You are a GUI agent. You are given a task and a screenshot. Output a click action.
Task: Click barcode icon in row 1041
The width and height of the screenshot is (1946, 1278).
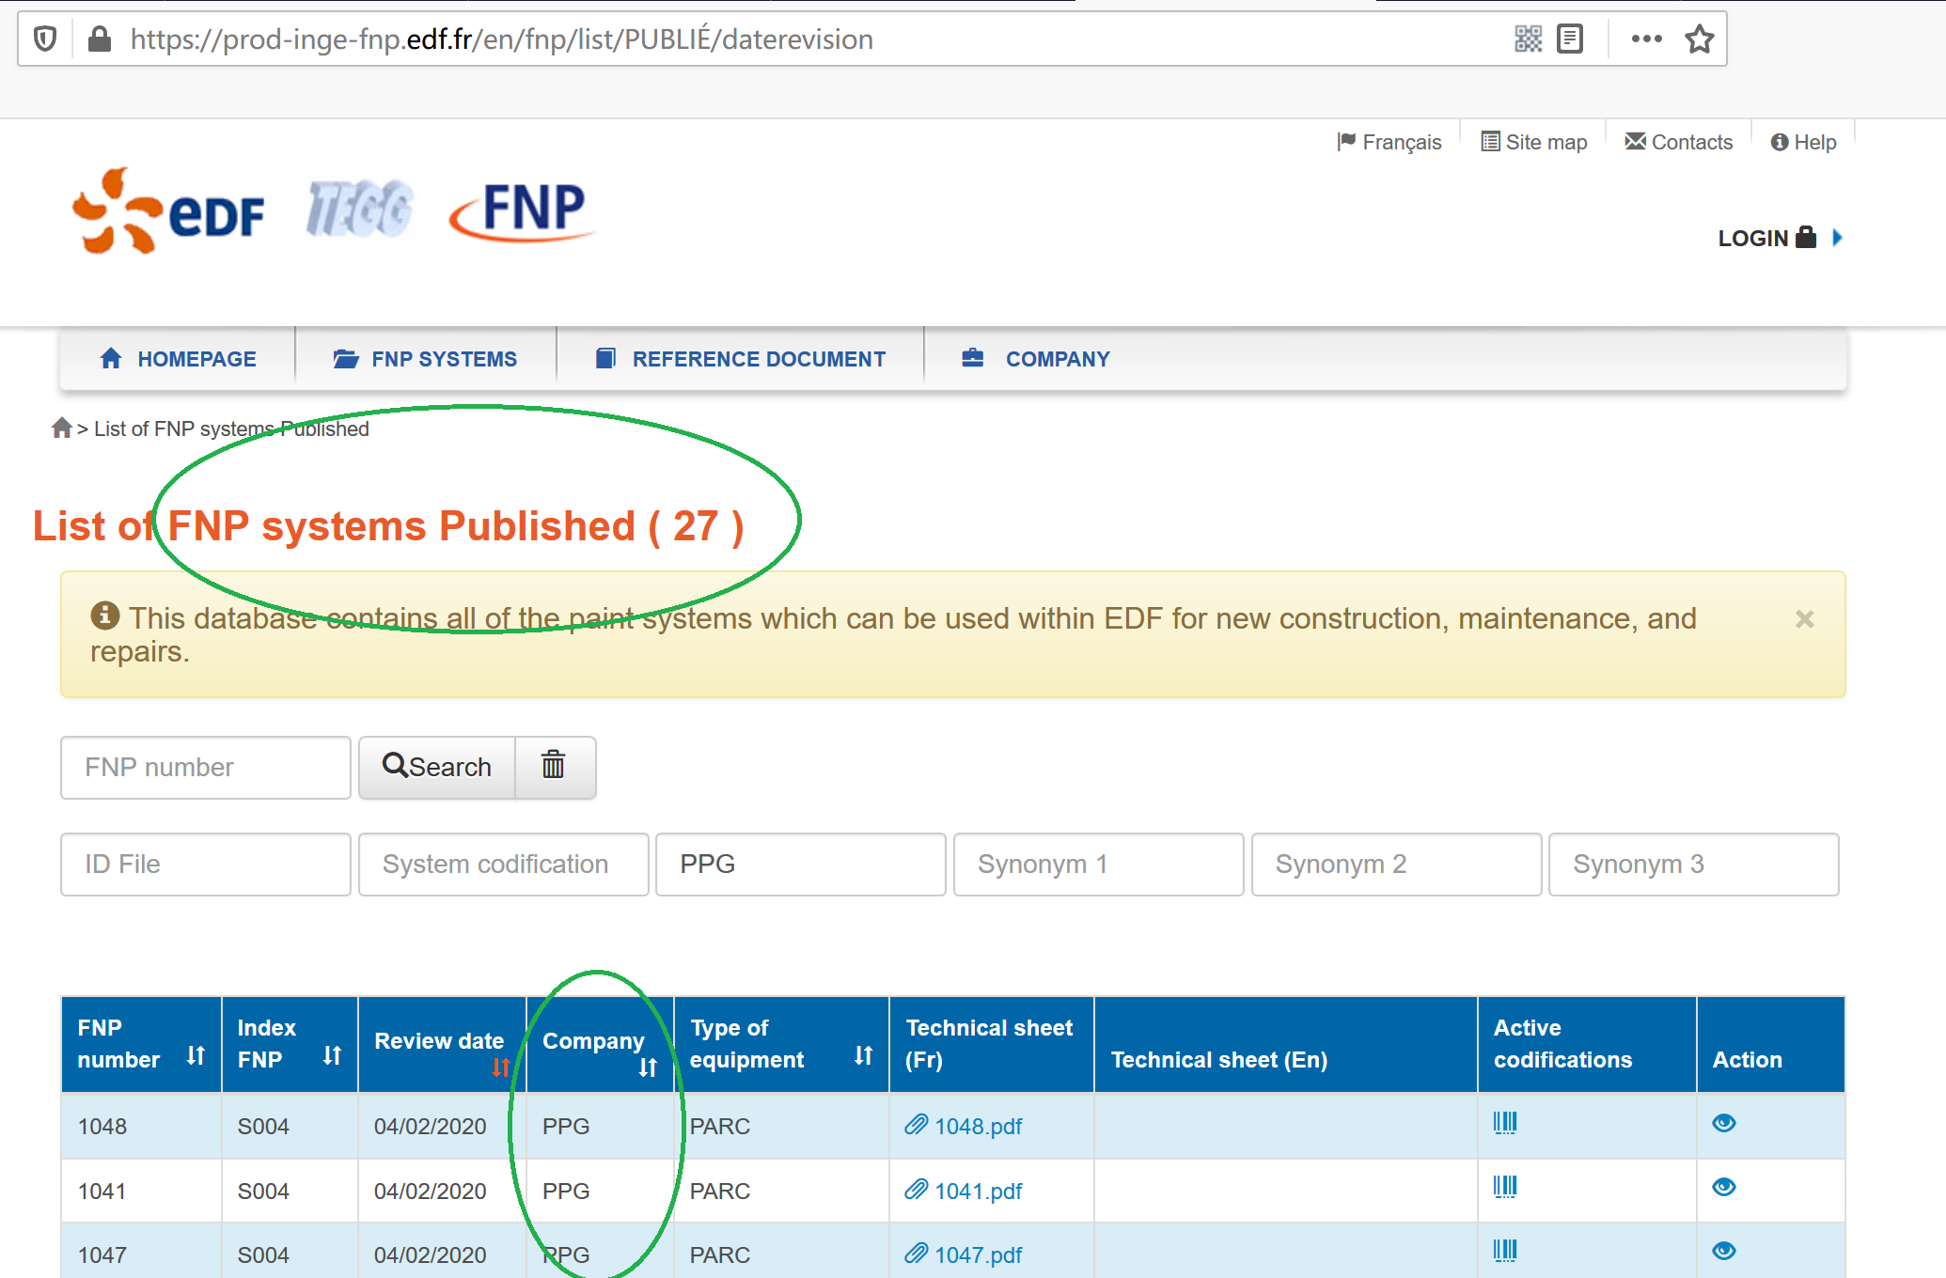click(x=1504, y=1187)
